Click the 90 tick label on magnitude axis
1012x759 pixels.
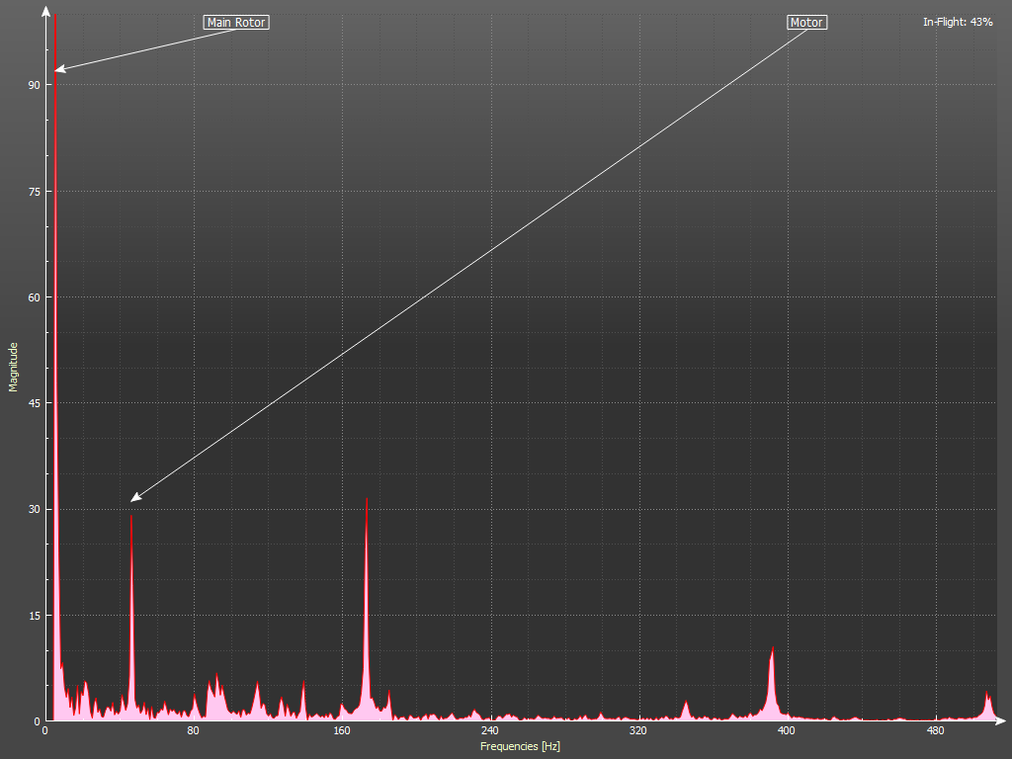tap(34, 85)
